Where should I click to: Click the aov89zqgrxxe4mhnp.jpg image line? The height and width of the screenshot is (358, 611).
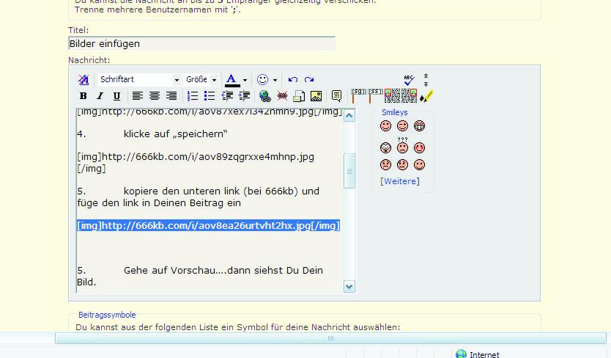(196, 157)
